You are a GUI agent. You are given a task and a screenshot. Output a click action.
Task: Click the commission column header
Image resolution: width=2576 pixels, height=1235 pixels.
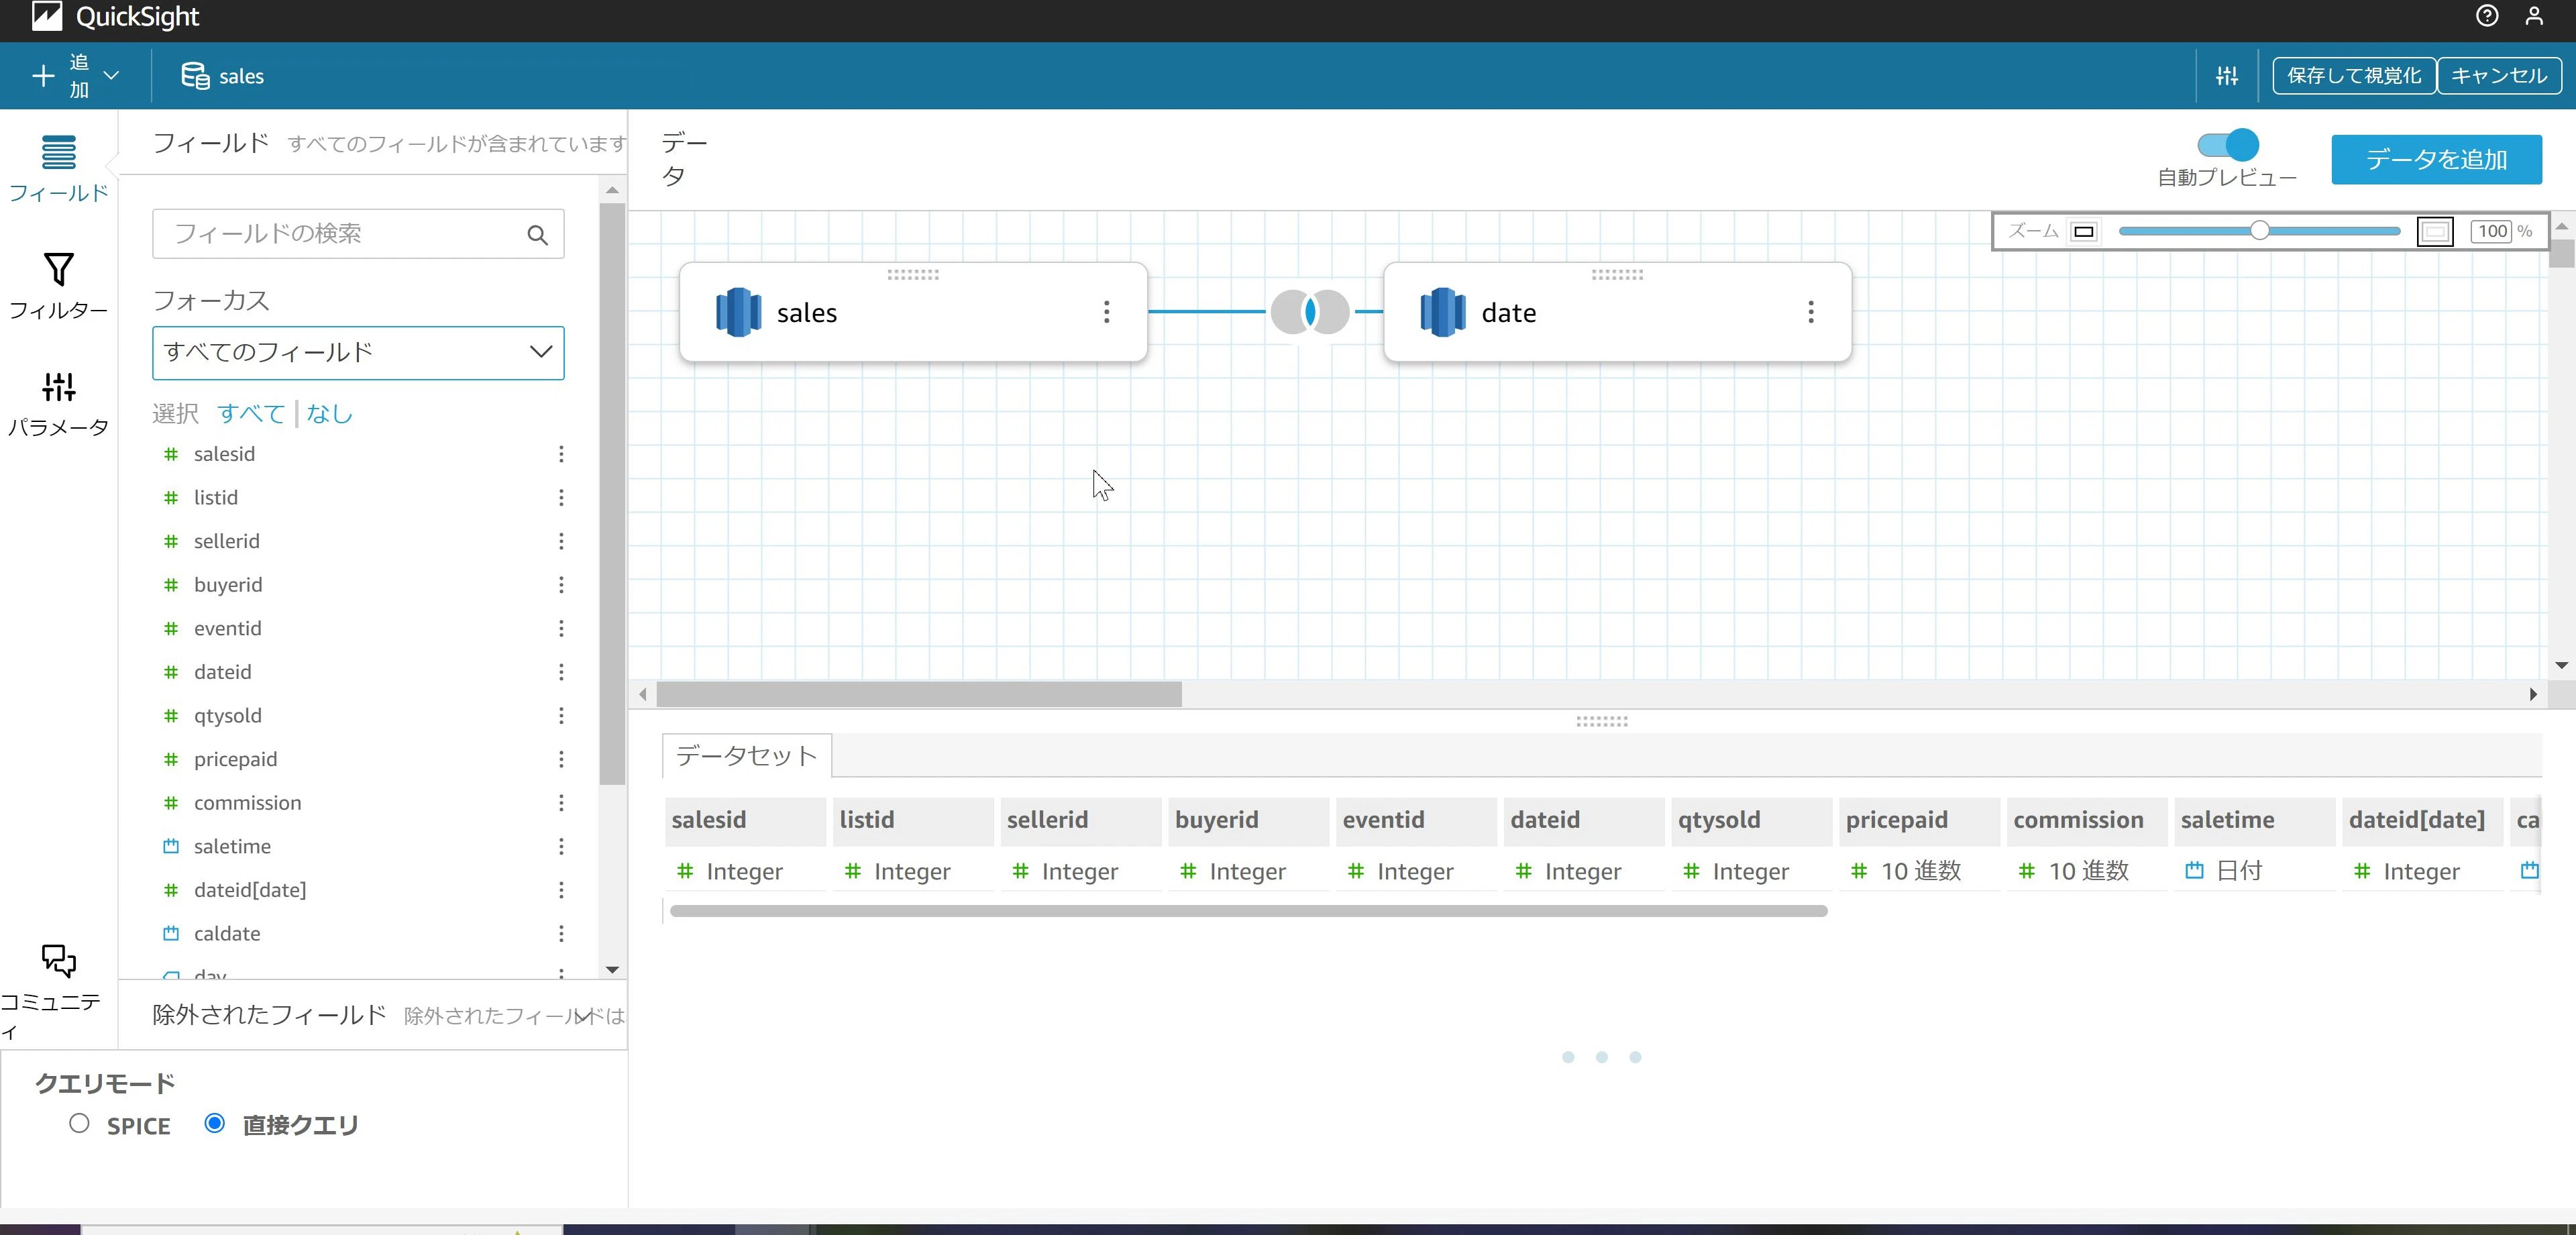pyautogui.click(x=2088, y=820)
